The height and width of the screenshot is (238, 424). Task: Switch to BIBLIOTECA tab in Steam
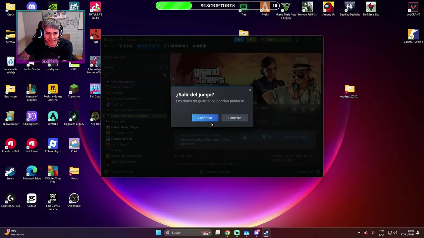pos(148,46)
